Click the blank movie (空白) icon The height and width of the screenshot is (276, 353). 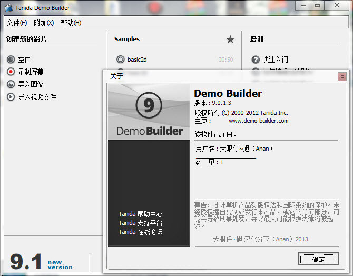point(11,60)
